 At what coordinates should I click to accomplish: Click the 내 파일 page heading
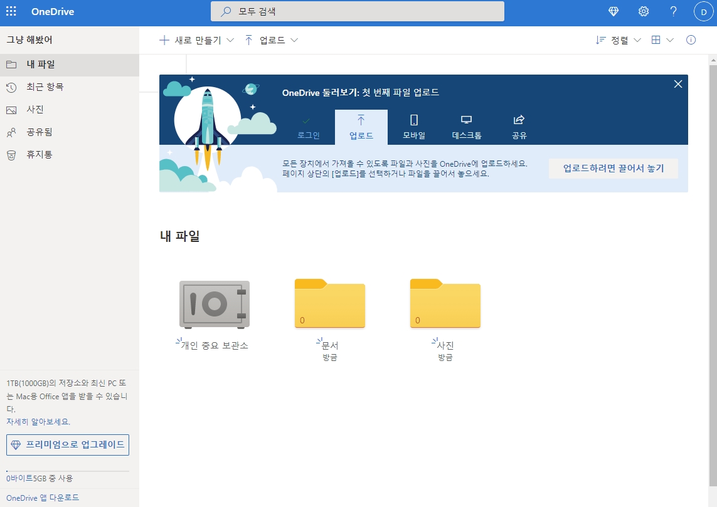(x=179, y=236)
